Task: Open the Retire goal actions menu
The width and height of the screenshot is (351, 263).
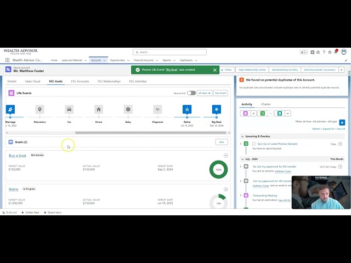Action: [x=226, y=189]
